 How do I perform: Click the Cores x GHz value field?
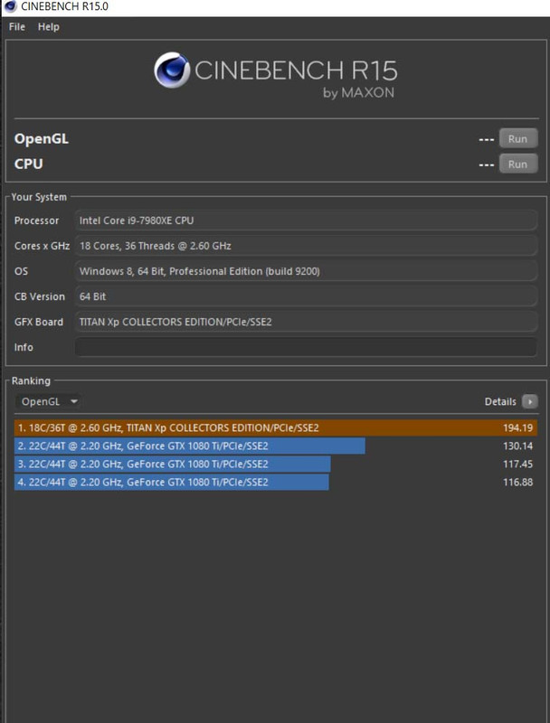tap(306, 246)
